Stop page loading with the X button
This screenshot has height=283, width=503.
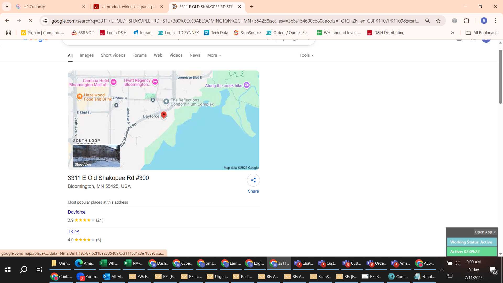[31, 21]
